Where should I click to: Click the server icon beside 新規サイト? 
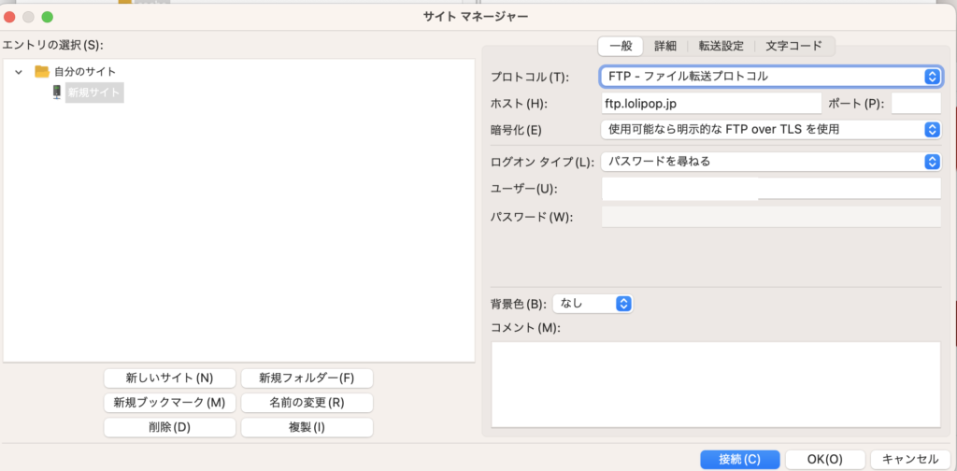(57, 92)
